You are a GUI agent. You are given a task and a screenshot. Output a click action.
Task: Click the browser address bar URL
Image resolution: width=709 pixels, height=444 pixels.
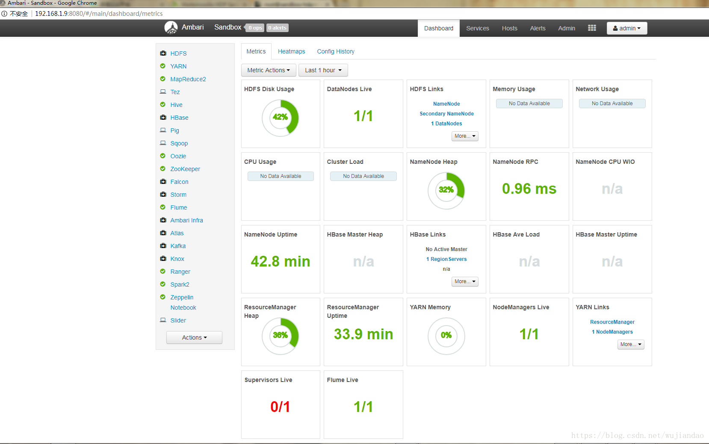click(99, 14)
